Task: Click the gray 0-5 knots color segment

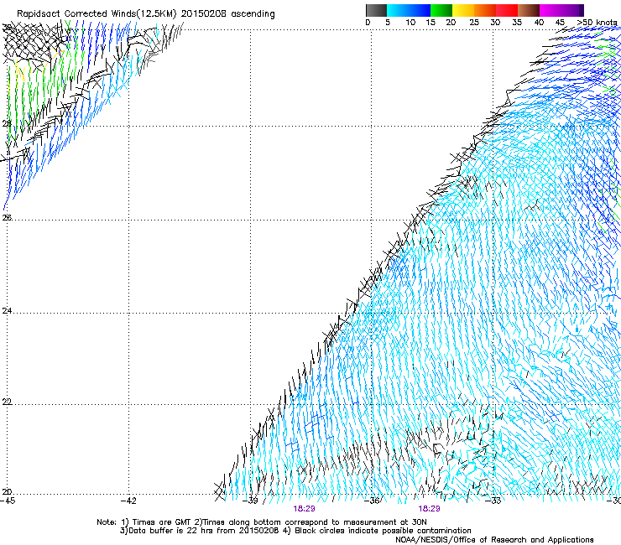Action: [376, 10]
